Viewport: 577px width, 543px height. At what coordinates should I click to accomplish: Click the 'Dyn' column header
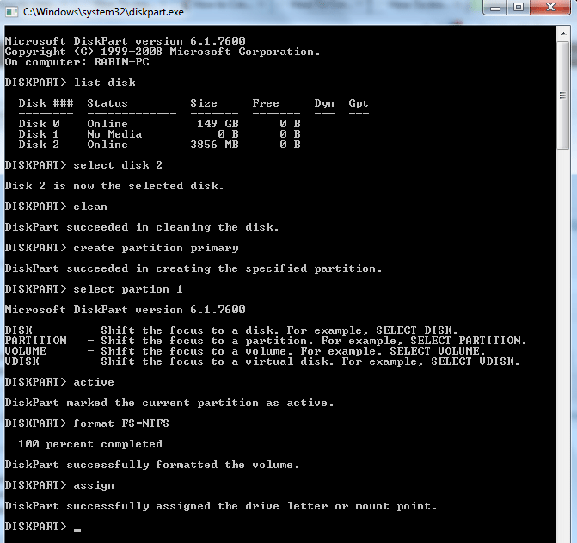pos(324,103)
